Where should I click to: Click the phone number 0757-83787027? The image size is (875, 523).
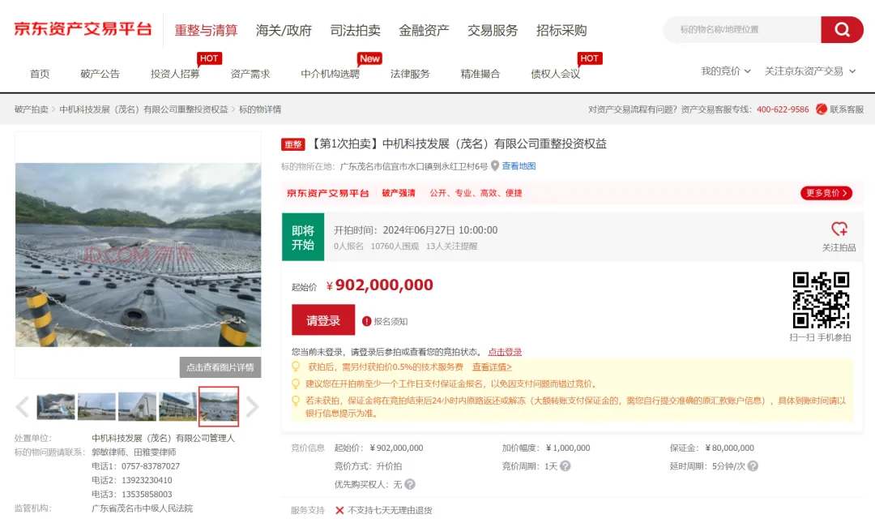tap(151, 466)
